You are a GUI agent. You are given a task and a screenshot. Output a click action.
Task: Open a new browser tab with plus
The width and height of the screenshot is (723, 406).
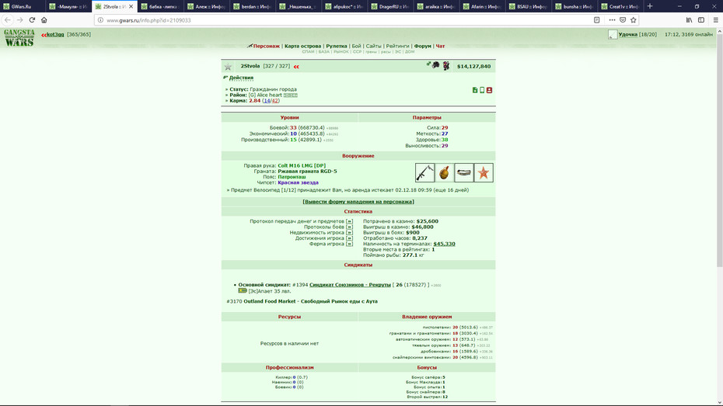pos(650,6)
